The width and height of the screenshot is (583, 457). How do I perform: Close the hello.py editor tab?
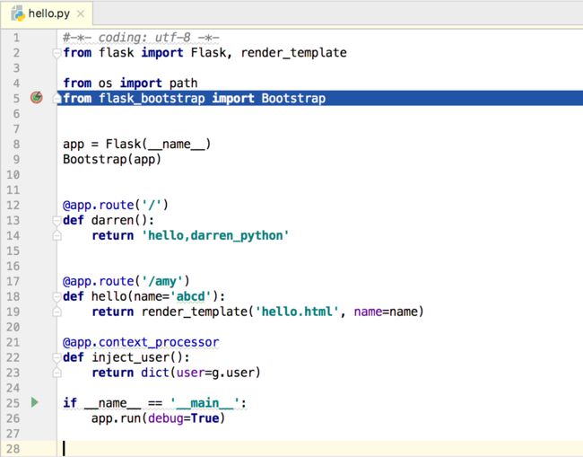81,13
